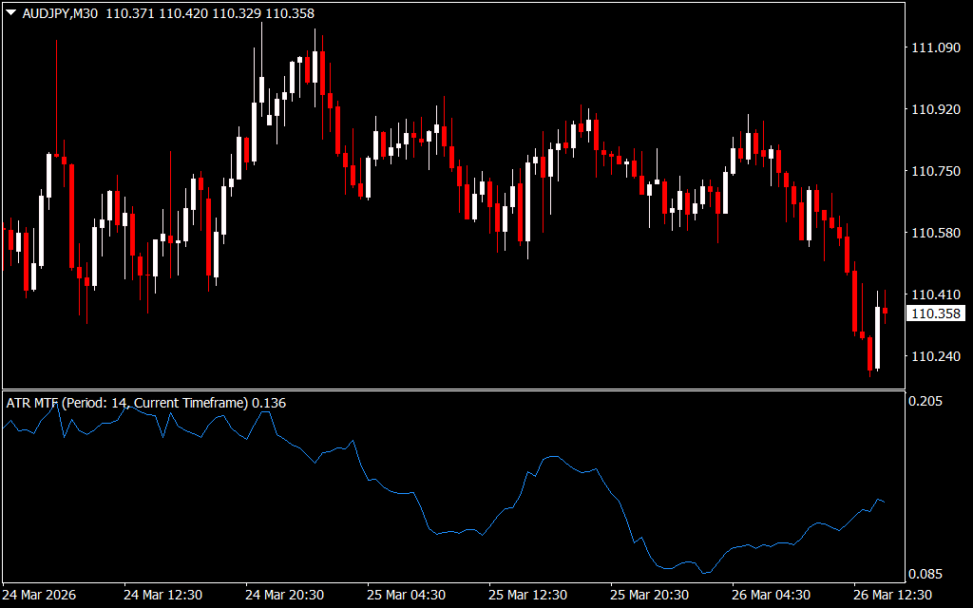Select the 110.920 price scale label
Image resolution: width=973 pixels, height=608 pixels.
(936, 110)
